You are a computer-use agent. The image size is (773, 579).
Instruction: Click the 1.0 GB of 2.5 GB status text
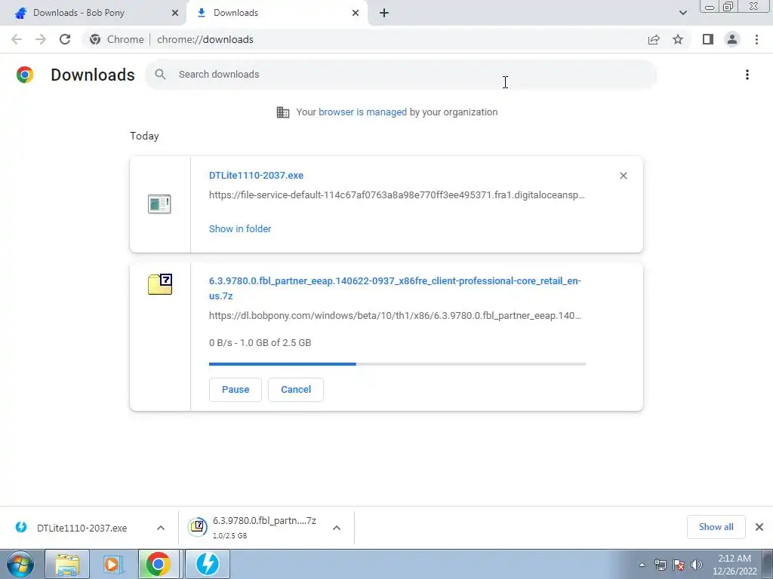click(x=260, y=343)
